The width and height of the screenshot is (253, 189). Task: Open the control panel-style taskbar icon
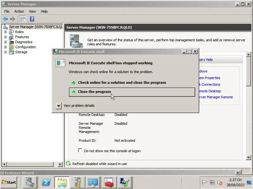tap(93, 182)
